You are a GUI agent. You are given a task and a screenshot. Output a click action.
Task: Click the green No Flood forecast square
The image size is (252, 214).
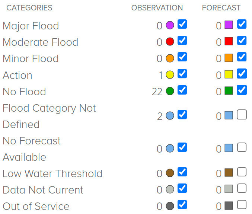[x=229, y=90]
